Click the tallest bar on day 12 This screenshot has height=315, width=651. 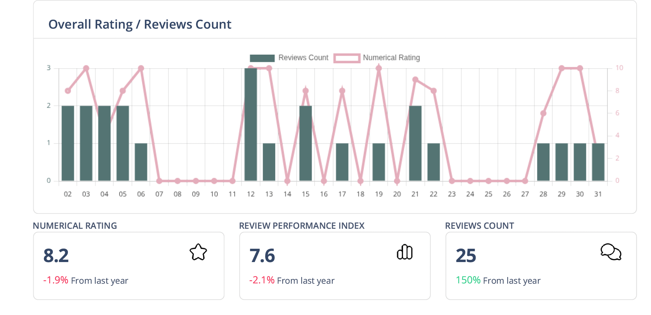[251, 125]
